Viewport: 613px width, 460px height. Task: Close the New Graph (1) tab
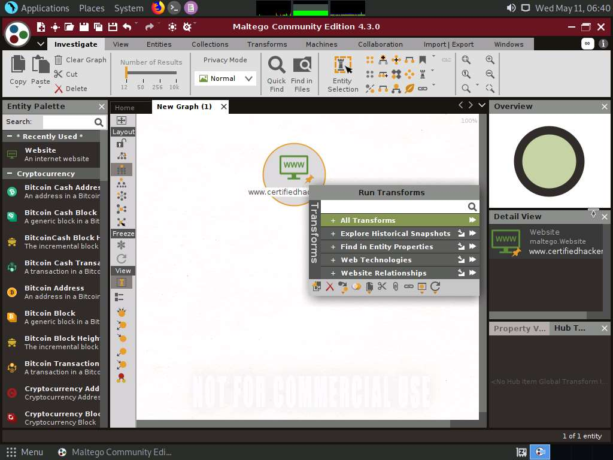click(224, 107)
